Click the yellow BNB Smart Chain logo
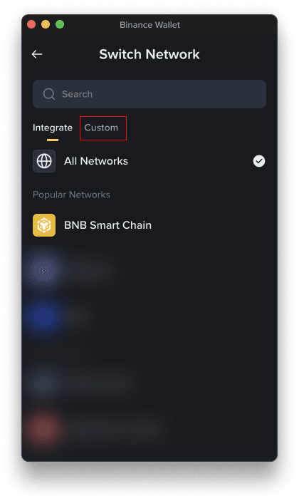 (44, 225)
